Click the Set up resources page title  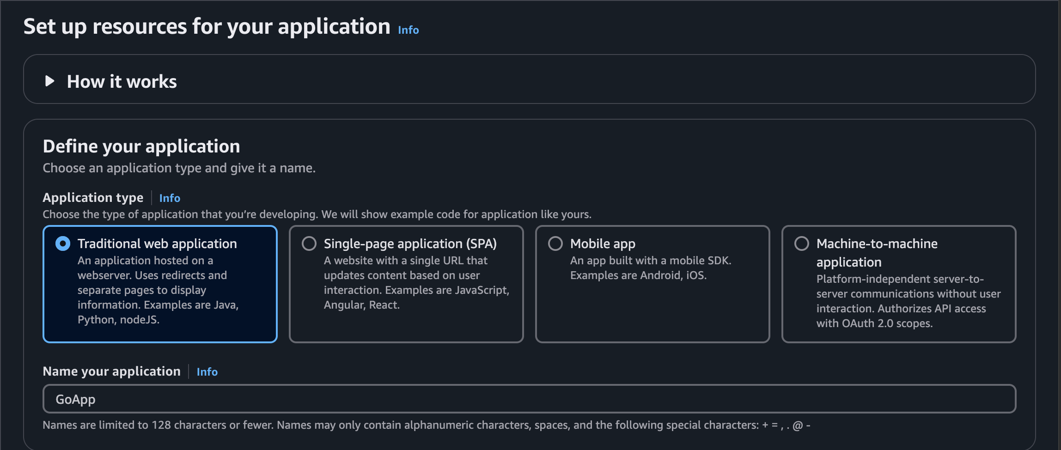point(207,27)
